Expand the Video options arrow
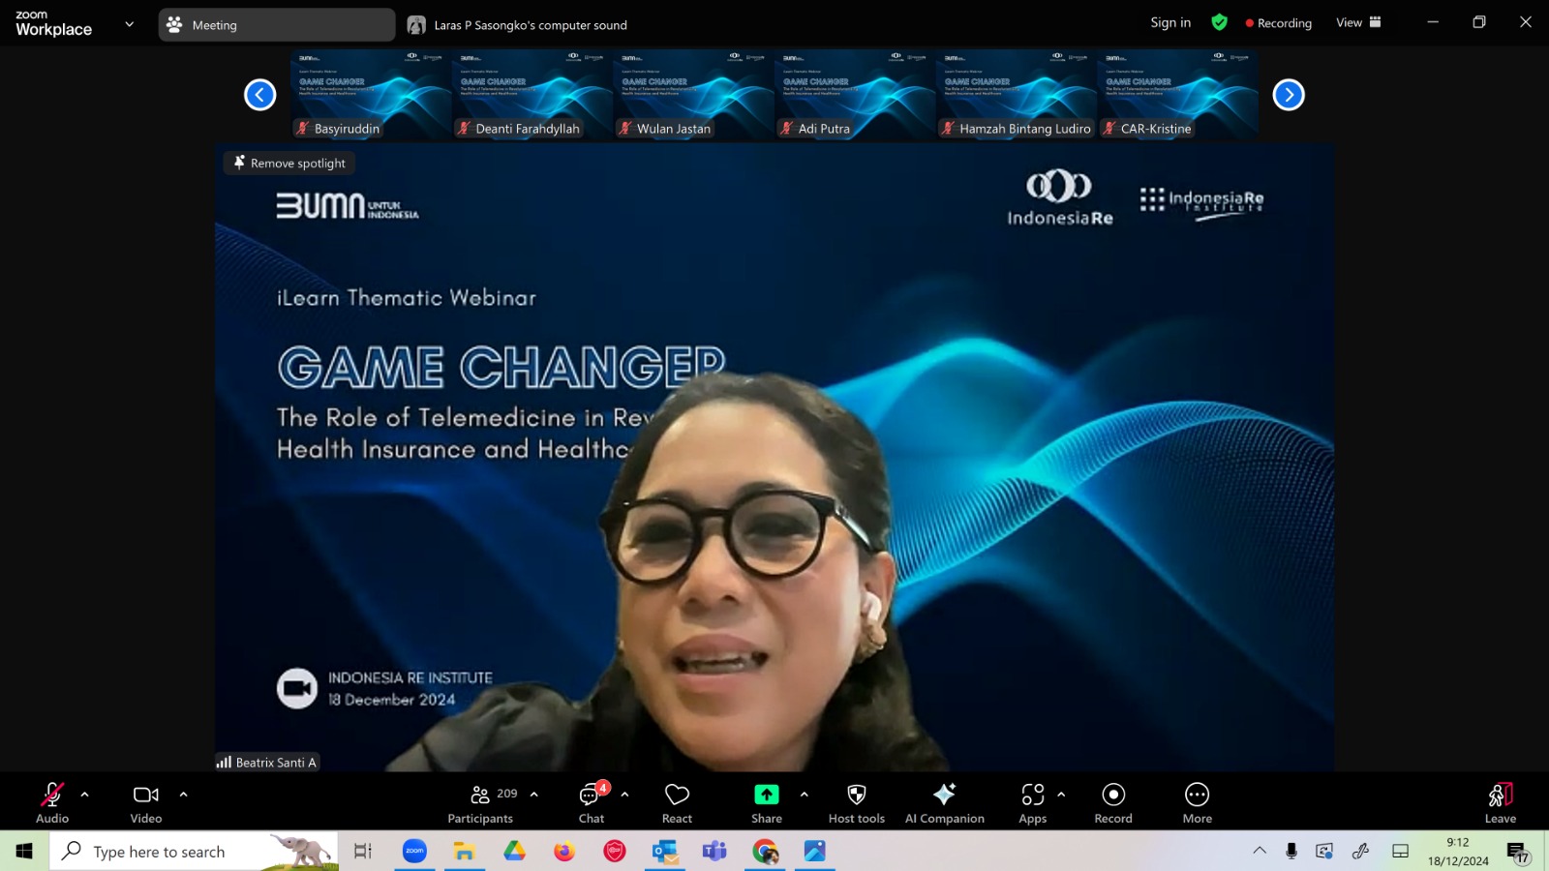 click(183, 795)
